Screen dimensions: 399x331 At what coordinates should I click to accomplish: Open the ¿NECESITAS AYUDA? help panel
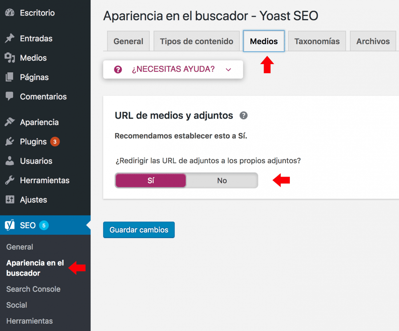click(x=173, y=69)
